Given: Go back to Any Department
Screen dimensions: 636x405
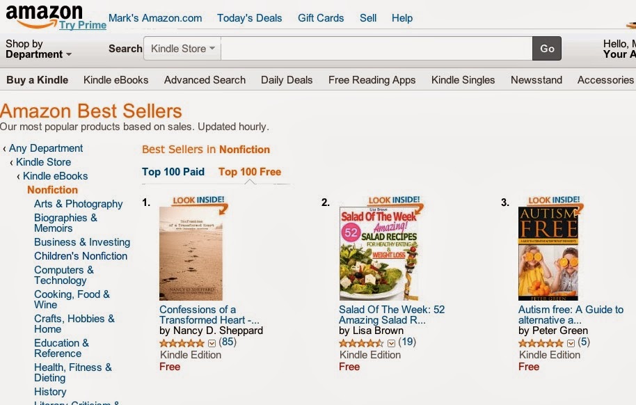Looking at the screenshot, I should [46, 148].
